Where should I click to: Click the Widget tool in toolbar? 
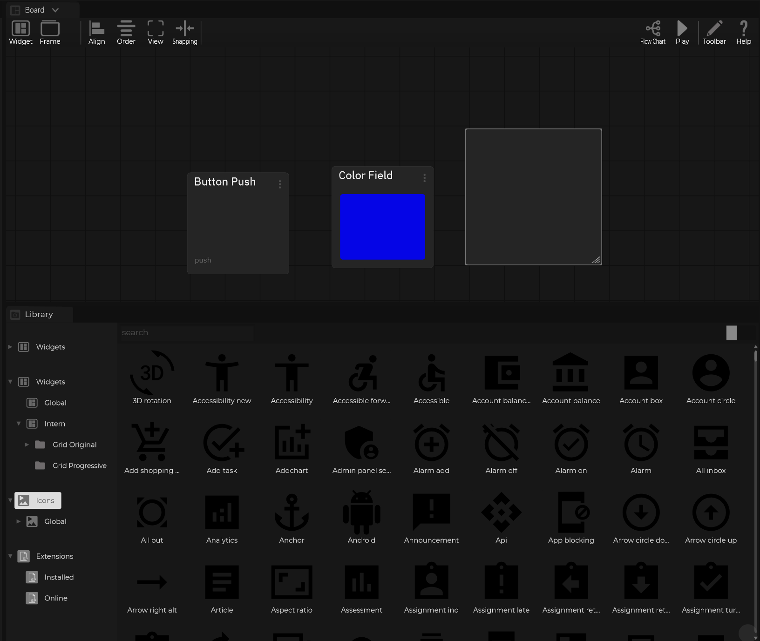coord(20,33)
